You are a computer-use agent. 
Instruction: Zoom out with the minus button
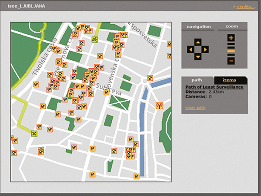[x=231, y=61]
